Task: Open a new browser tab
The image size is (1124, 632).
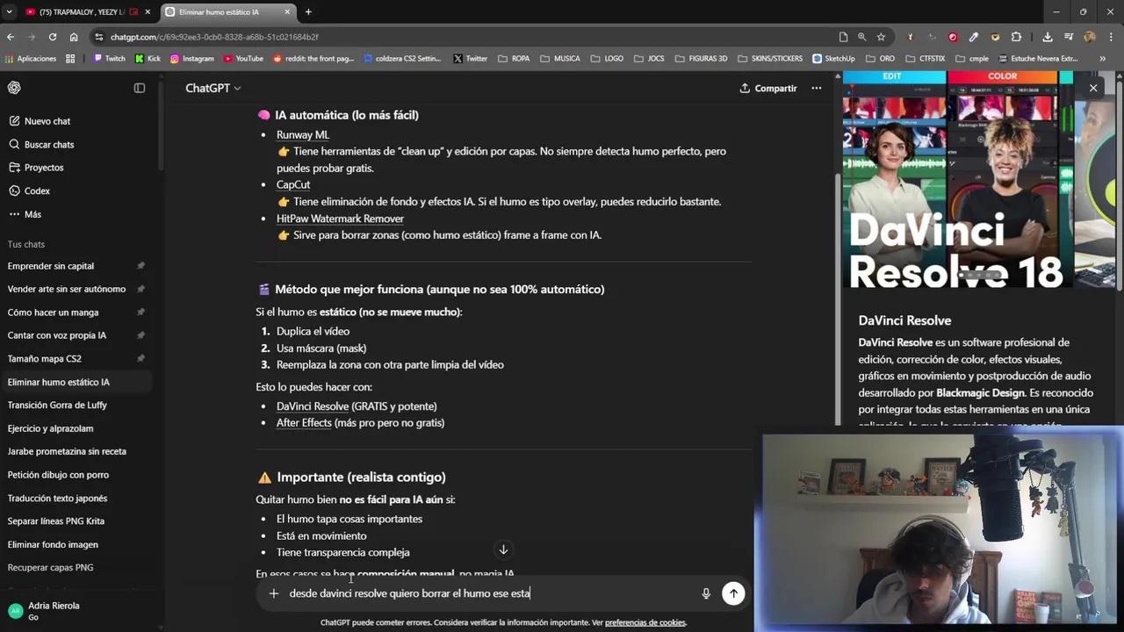Action: coord(308,12)
